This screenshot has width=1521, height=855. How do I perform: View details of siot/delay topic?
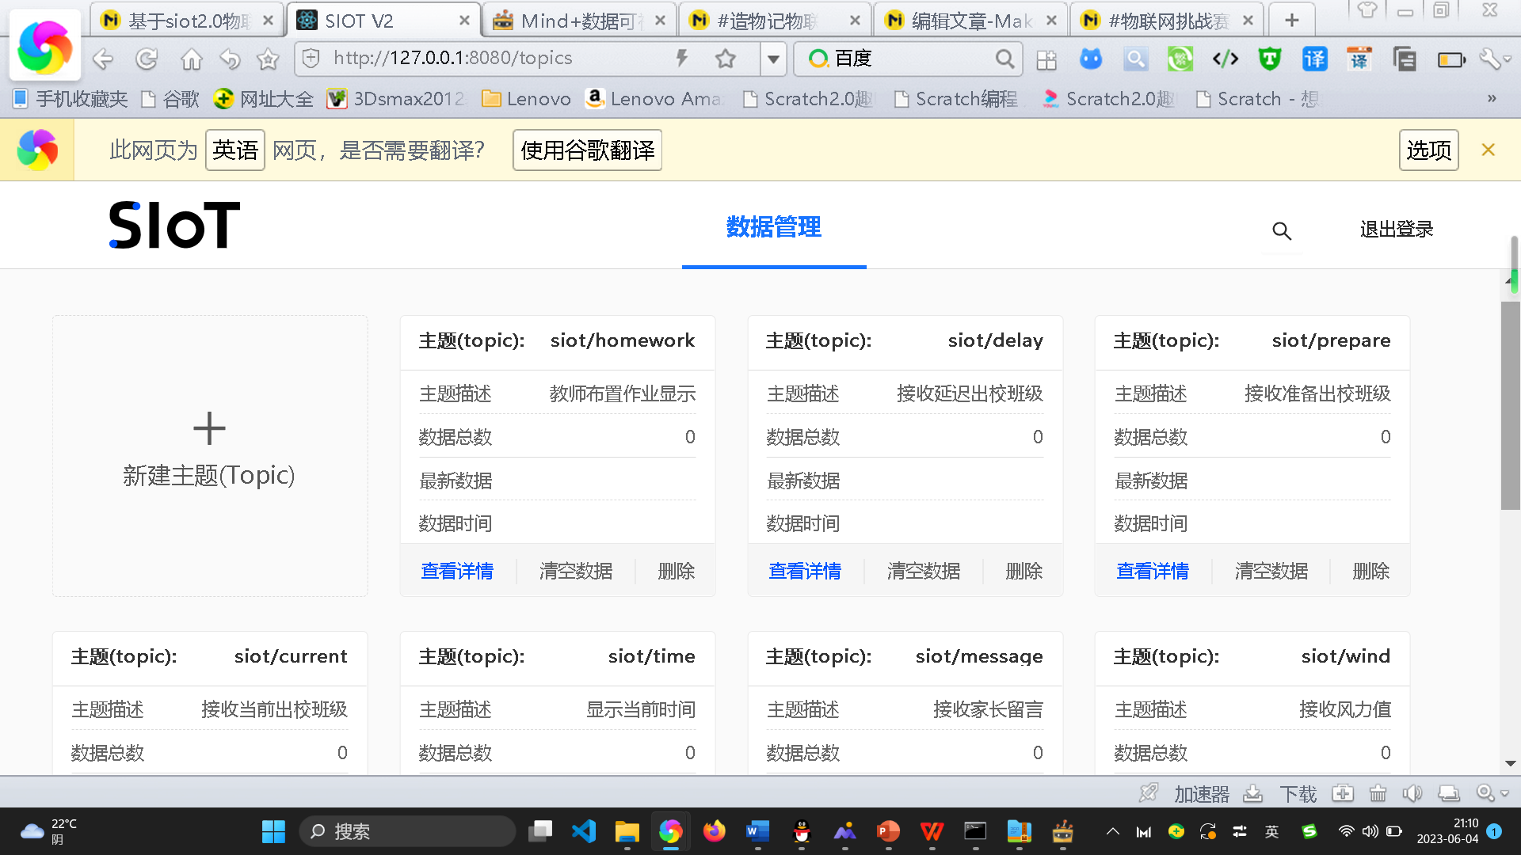pyautogui.click(x=805, y=571)
